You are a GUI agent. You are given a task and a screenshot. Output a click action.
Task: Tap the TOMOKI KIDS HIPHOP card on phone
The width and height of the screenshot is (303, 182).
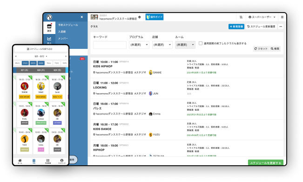click(x=25, y=88)
